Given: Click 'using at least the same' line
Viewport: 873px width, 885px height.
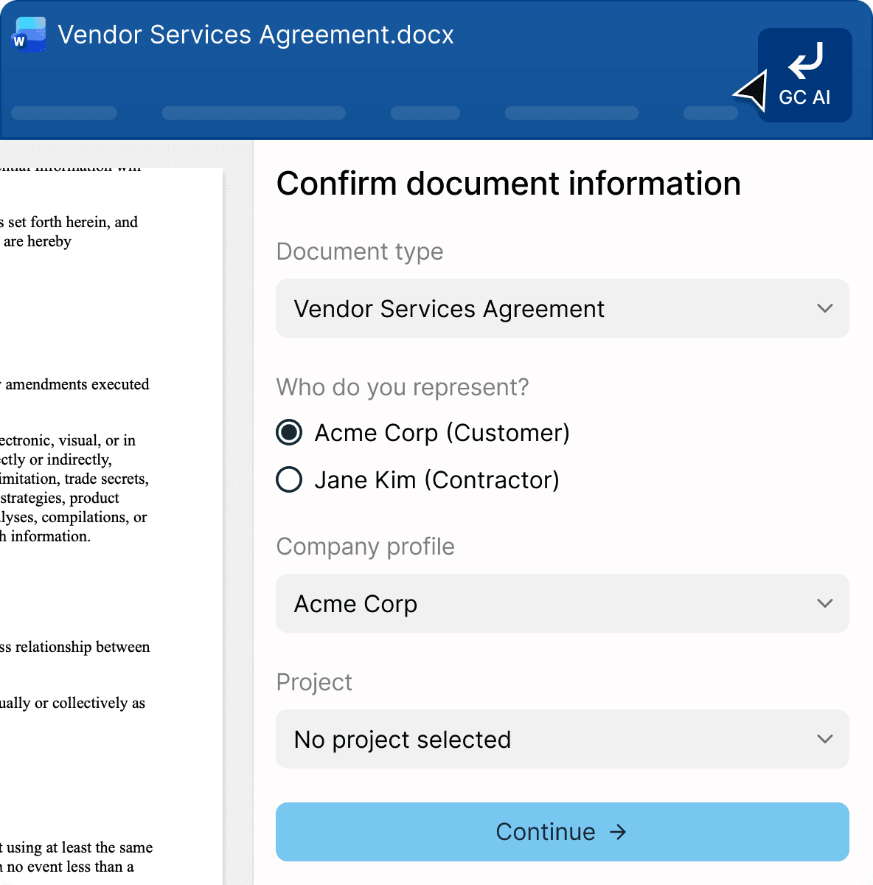Looking at the screenshot, I should coord(79,847).
